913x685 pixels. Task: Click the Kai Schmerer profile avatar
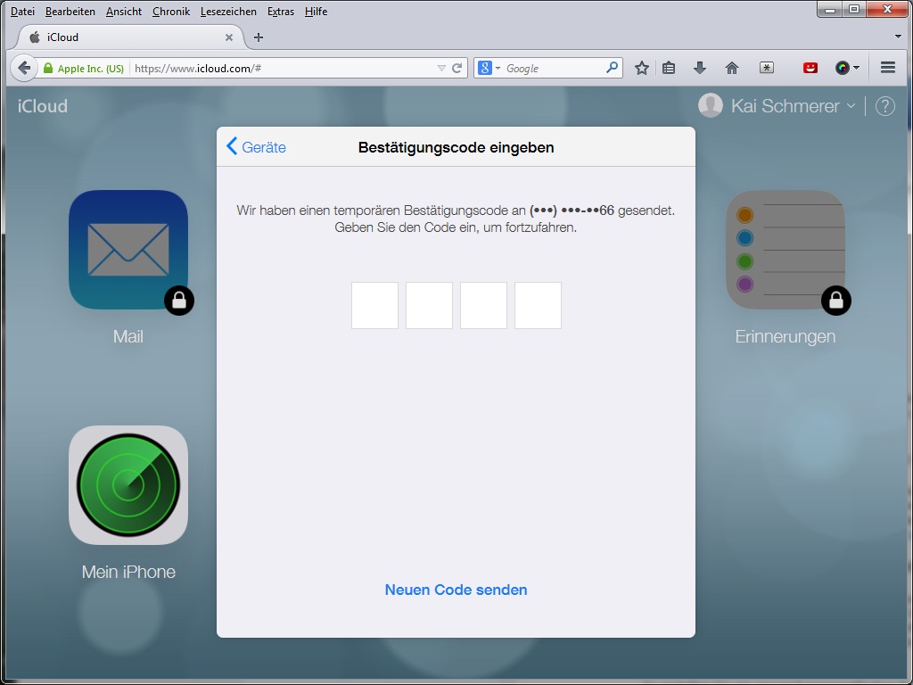[x=711, y=105]
